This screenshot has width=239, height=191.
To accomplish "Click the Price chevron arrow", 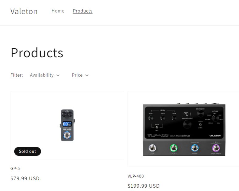I will (x=87, y=76).
